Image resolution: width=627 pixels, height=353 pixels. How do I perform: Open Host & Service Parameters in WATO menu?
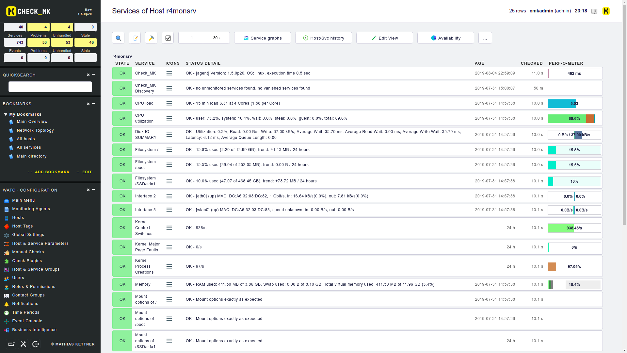[x=40, y=244]
